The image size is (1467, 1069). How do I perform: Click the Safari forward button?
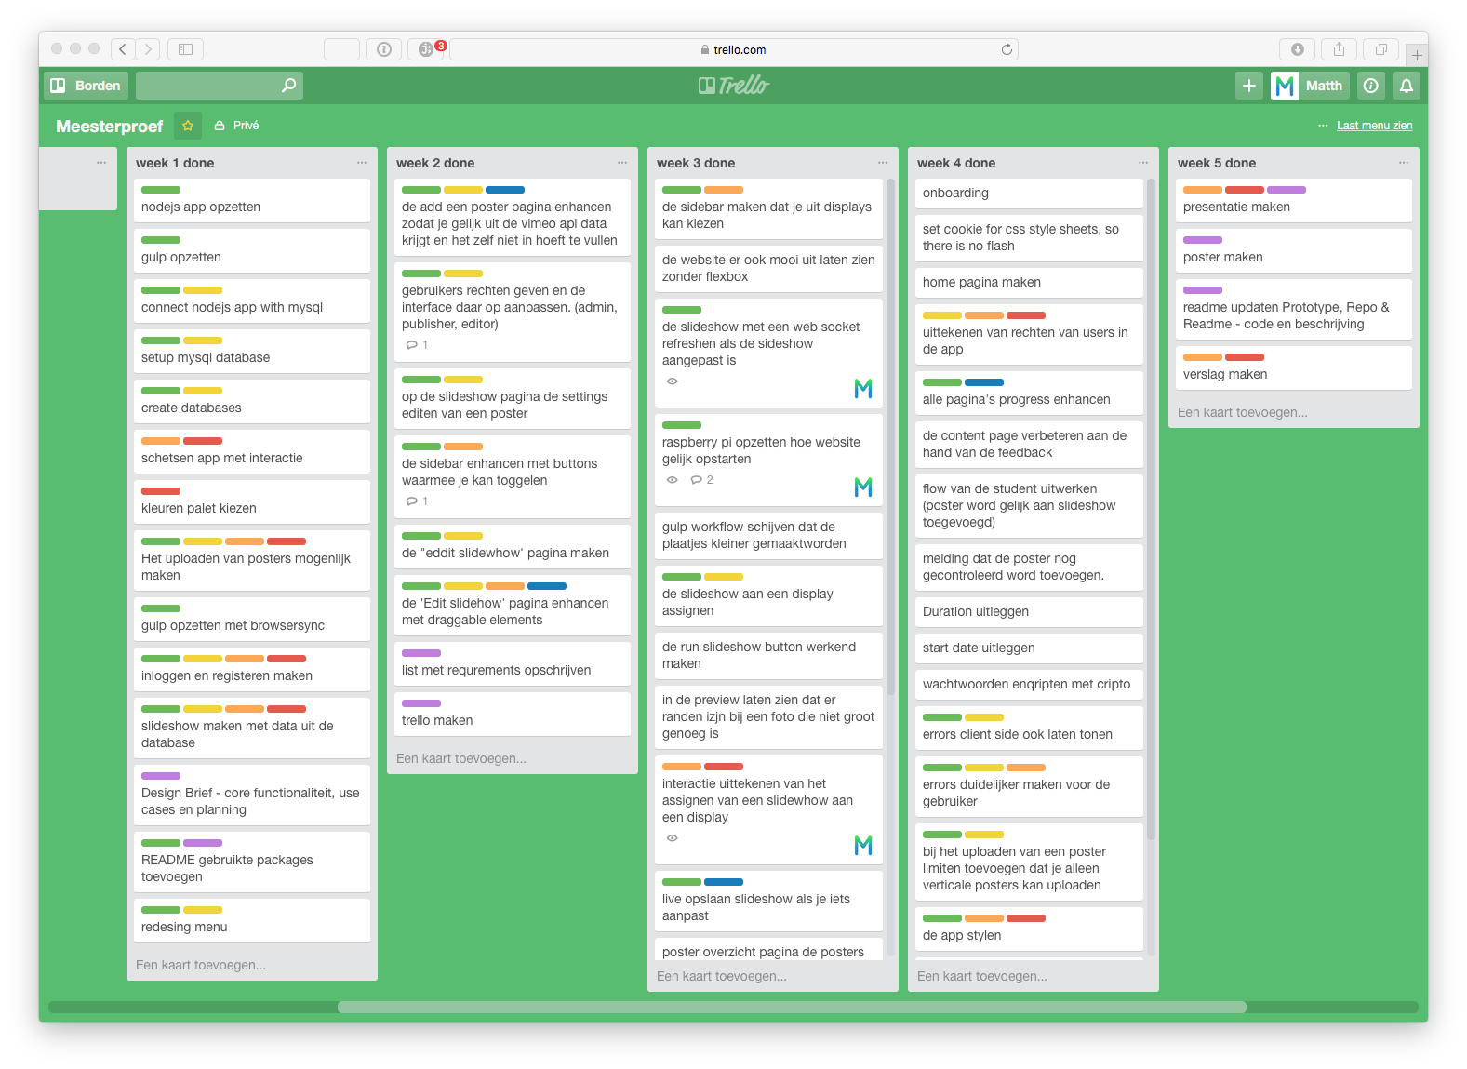[x=148, y=49]
